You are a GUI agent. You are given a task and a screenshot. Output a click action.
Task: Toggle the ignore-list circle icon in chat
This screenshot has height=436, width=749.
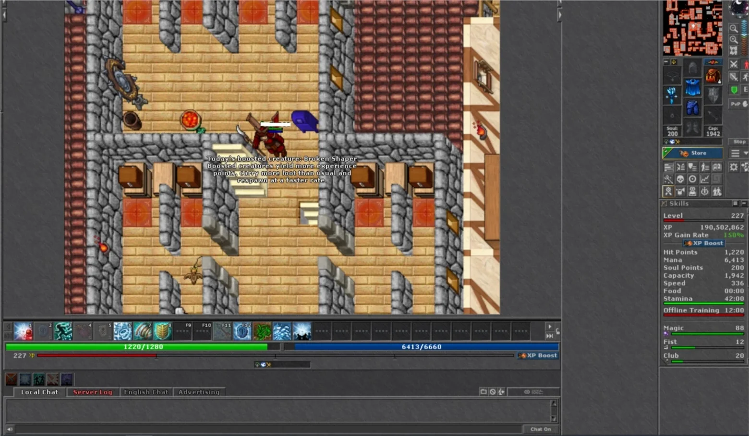coord(492,392)
